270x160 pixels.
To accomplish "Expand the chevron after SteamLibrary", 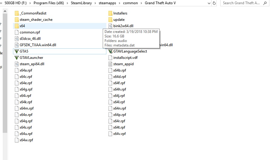I will pyautogui.click(x=95, y=3).
